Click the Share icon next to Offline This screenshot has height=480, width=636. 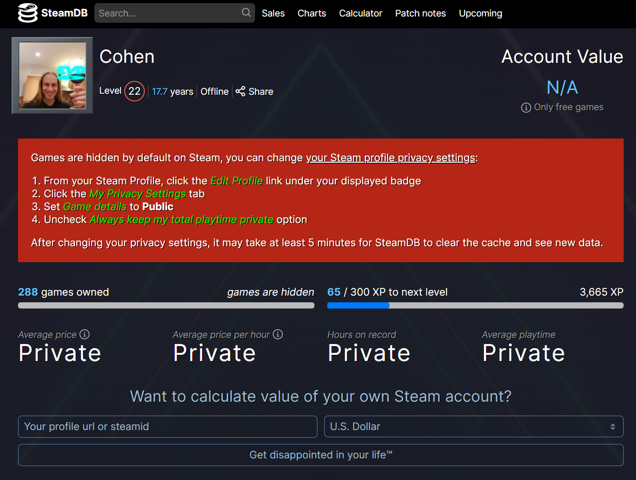point(240,91)
